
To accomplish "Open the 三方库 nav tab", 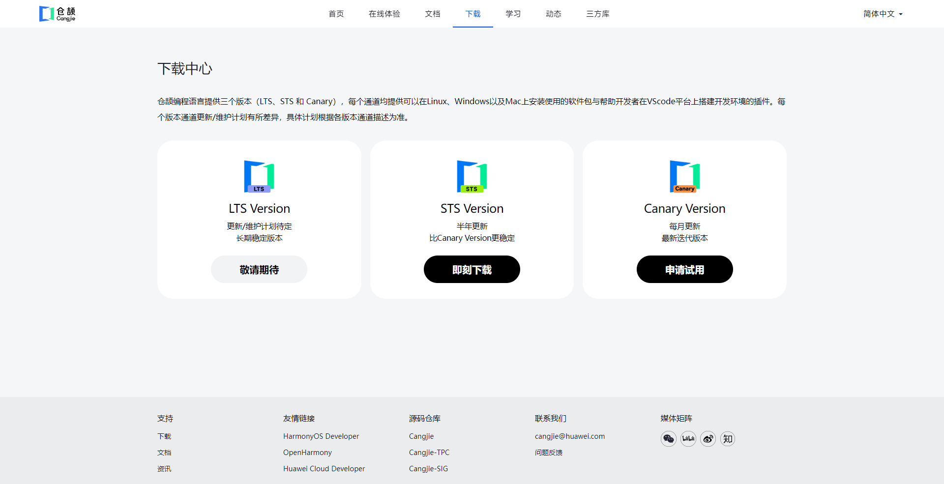I will [597, 14].
